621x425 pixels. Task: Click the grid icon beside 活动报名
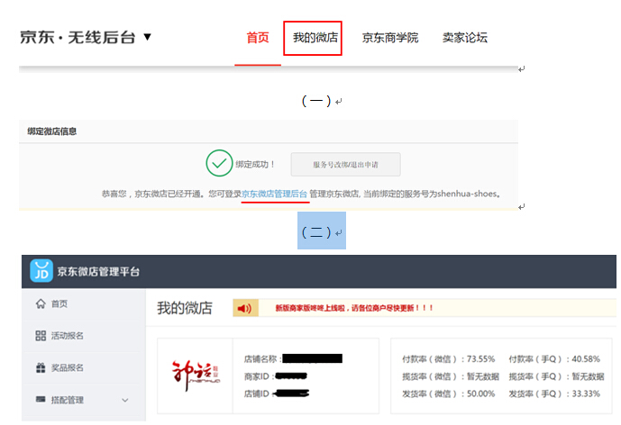tap(41, 336)
